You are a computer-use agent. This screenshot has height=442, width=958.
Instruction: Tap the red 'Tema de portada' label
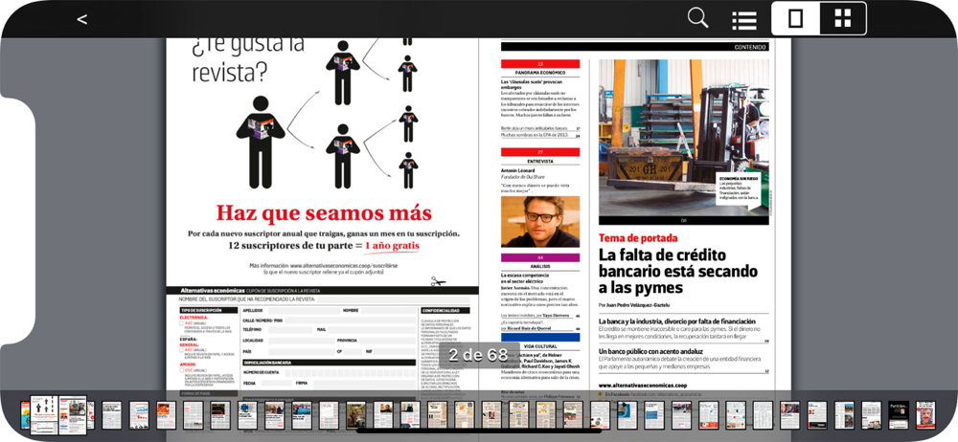tap(638, 238)
